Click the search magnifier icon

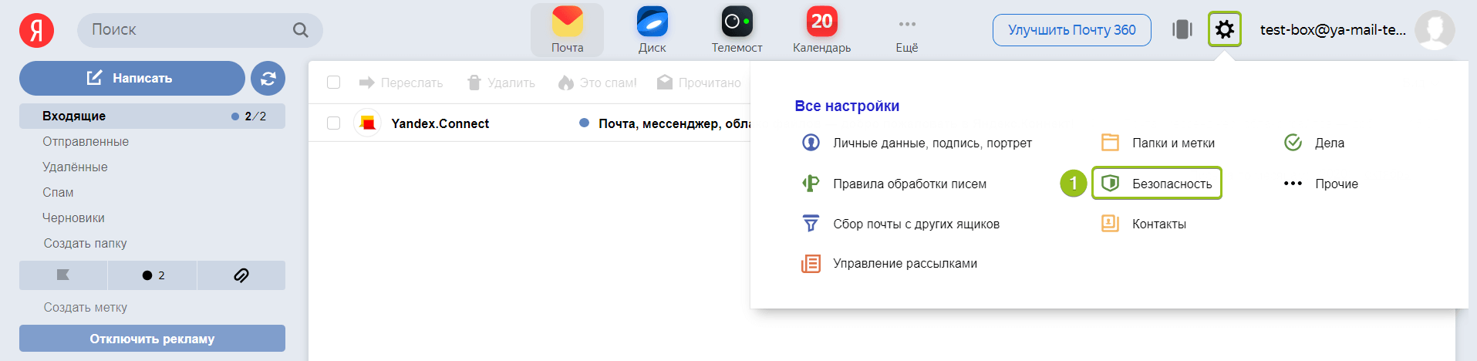click(301, 30)
